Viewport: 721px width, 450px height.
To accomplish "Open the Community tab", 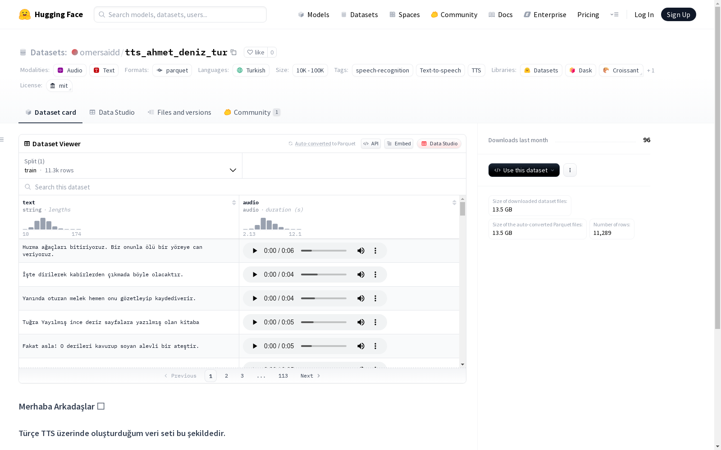I will (x=252, y=112).
